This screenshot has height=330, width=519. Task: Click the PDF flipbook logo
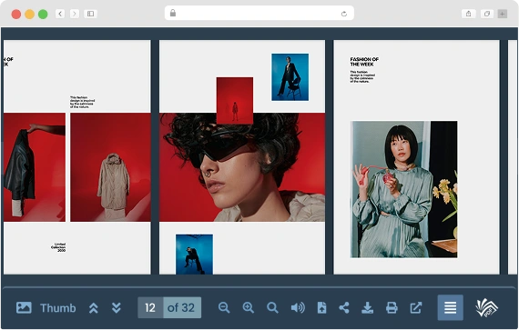pos(486,307)
